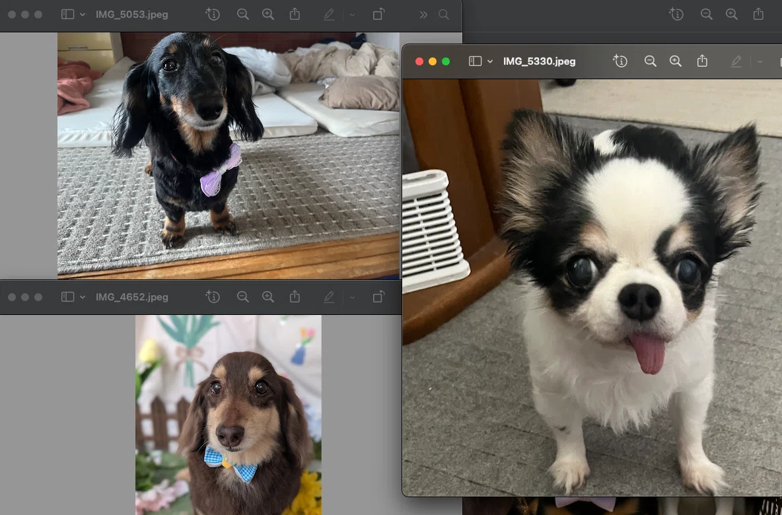The image size is (782, 515).
Task: Show inspector info for IMG_4652.jpeg
Action: coord(213,297)
